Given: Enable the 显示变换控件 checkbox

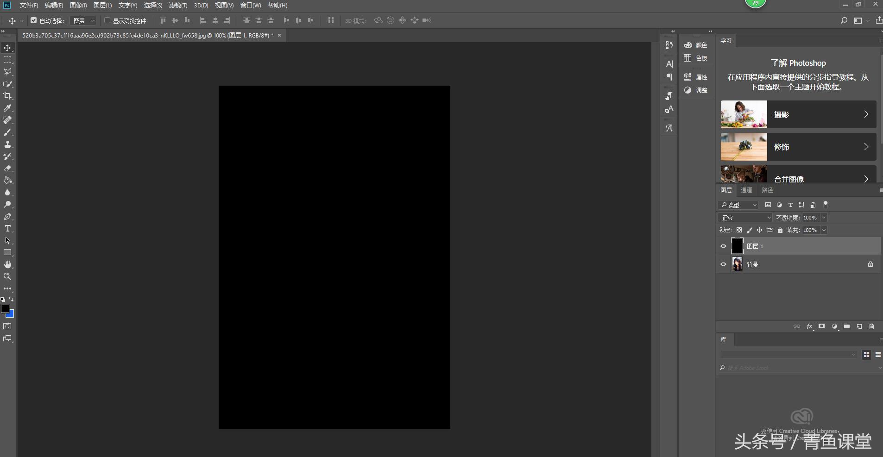Looking at the screenshot, I should click(x=107, y=20).
